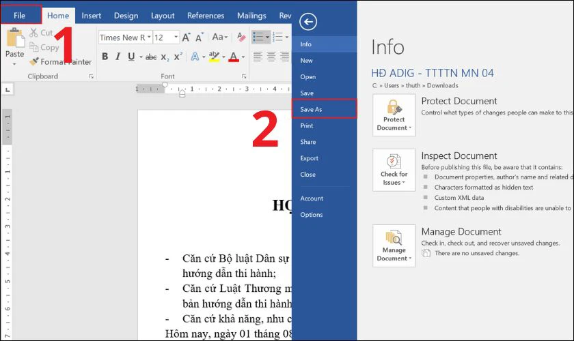
Task: Apply yellow text highlight color
Action: coord(214,57)
